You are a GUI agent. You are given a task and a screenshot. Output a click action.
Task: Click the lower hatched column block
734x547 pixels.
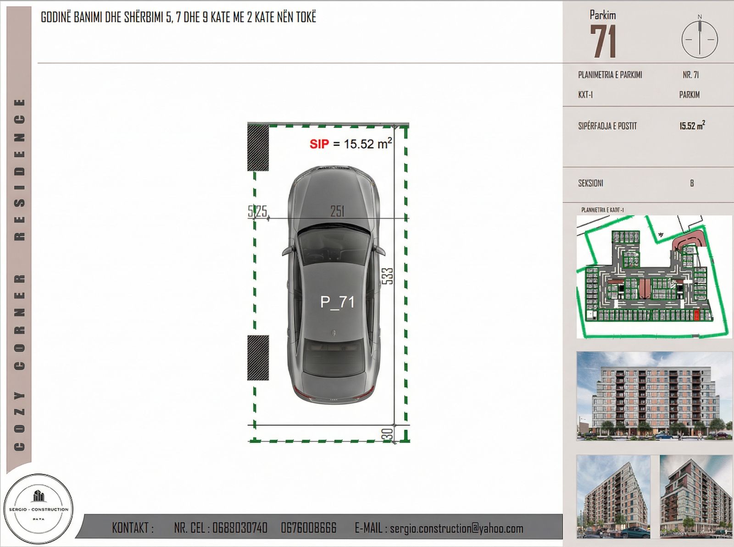click(x=258, y=357)
